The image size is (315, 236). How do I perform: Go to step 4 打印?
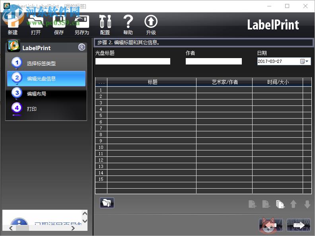coord(46,109)
